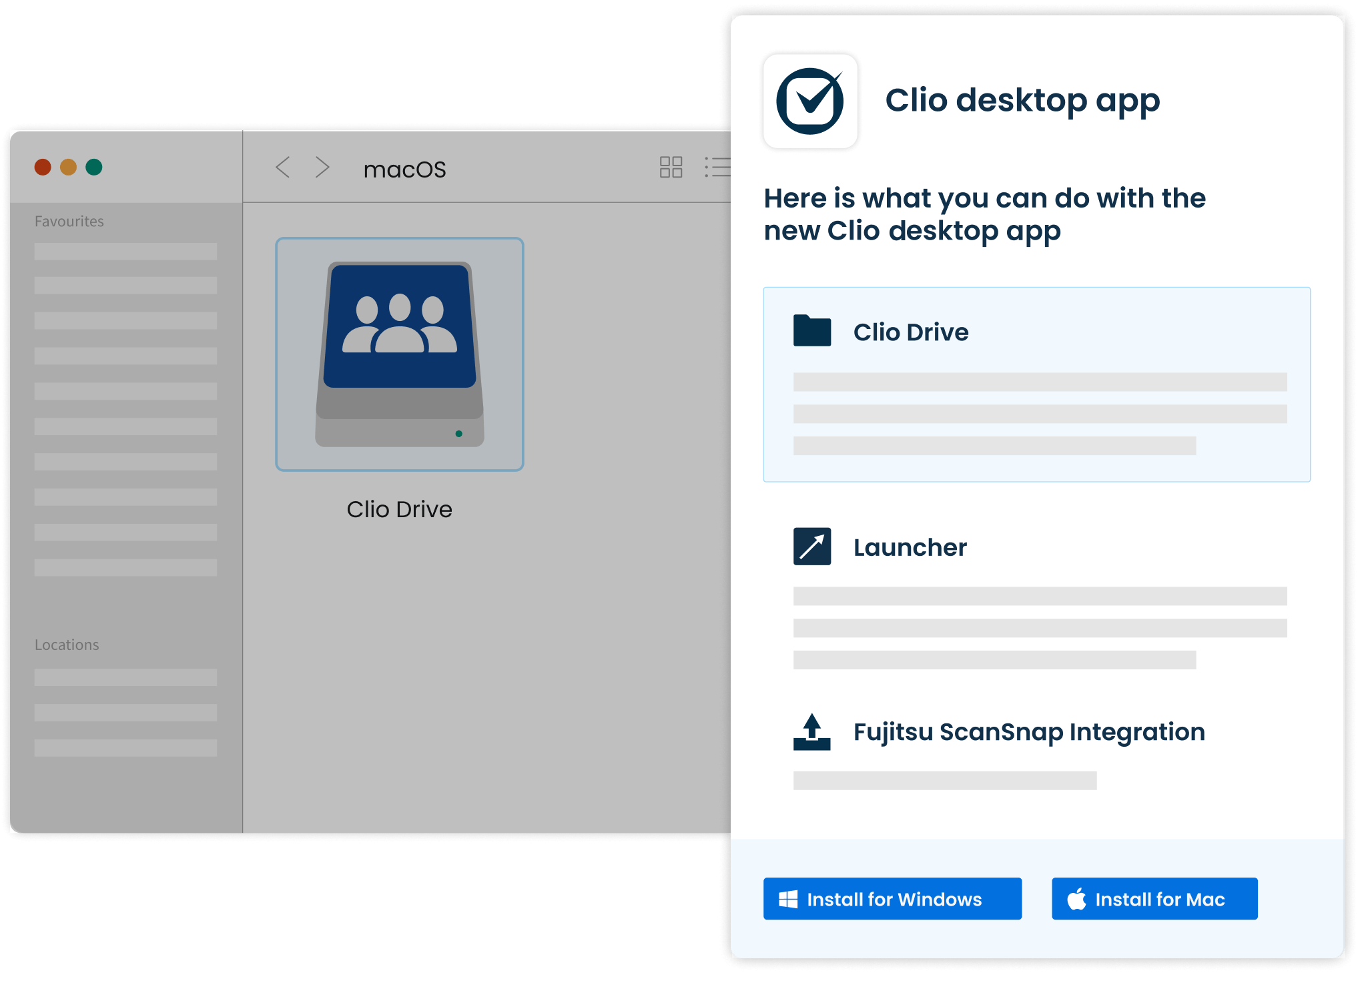This screenshot has width=1360, height=987.
Task: Close the Finder window with red button
Action: pos(43,167)
